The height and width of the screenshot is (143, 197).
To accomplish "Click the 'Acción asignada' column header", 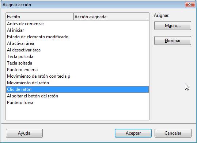I will point(111,17).
